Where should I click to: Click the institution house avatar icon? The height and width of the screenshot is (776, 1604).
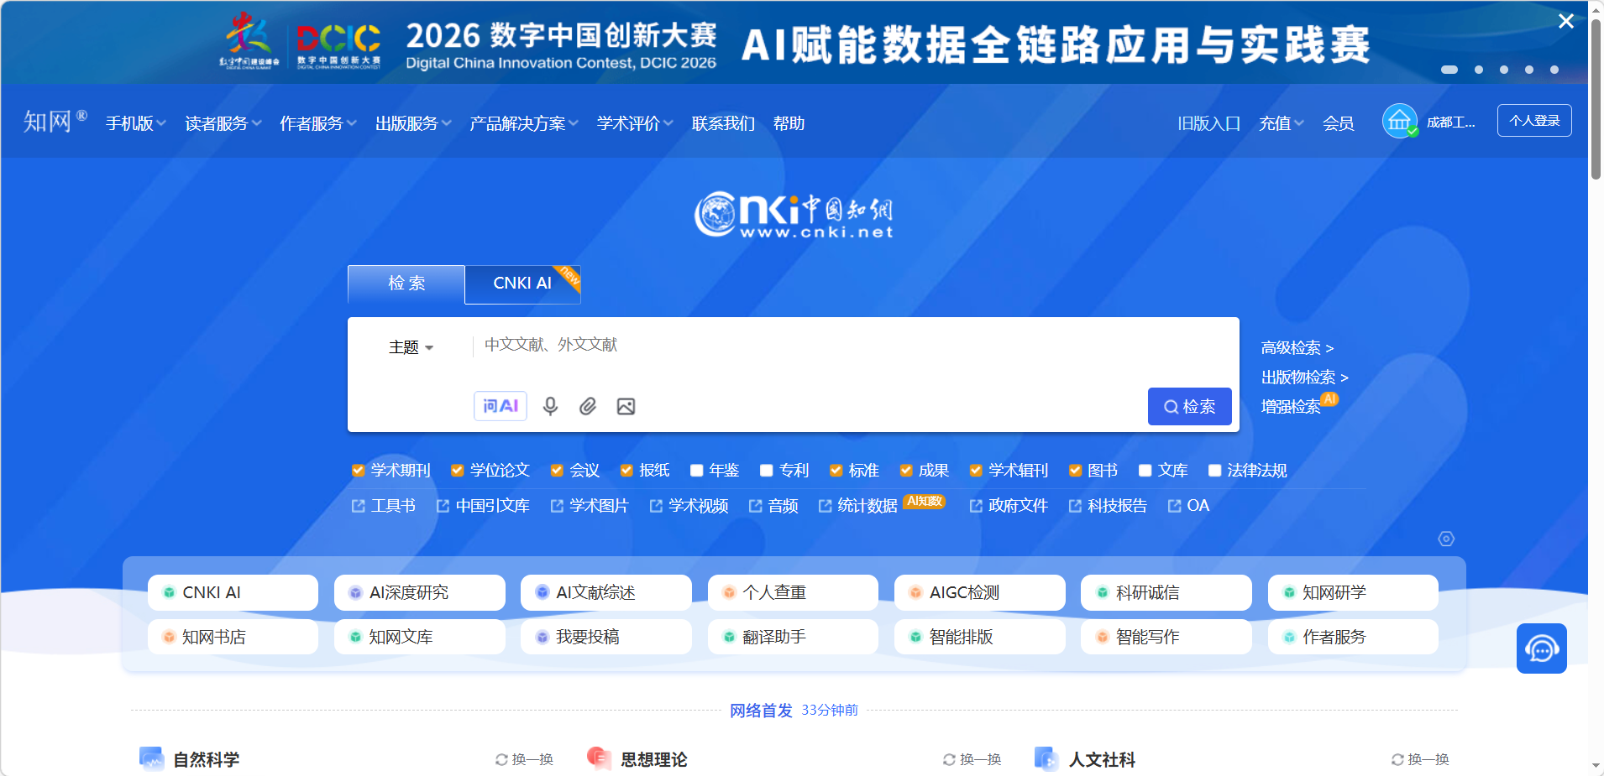tap(1400, 122)
